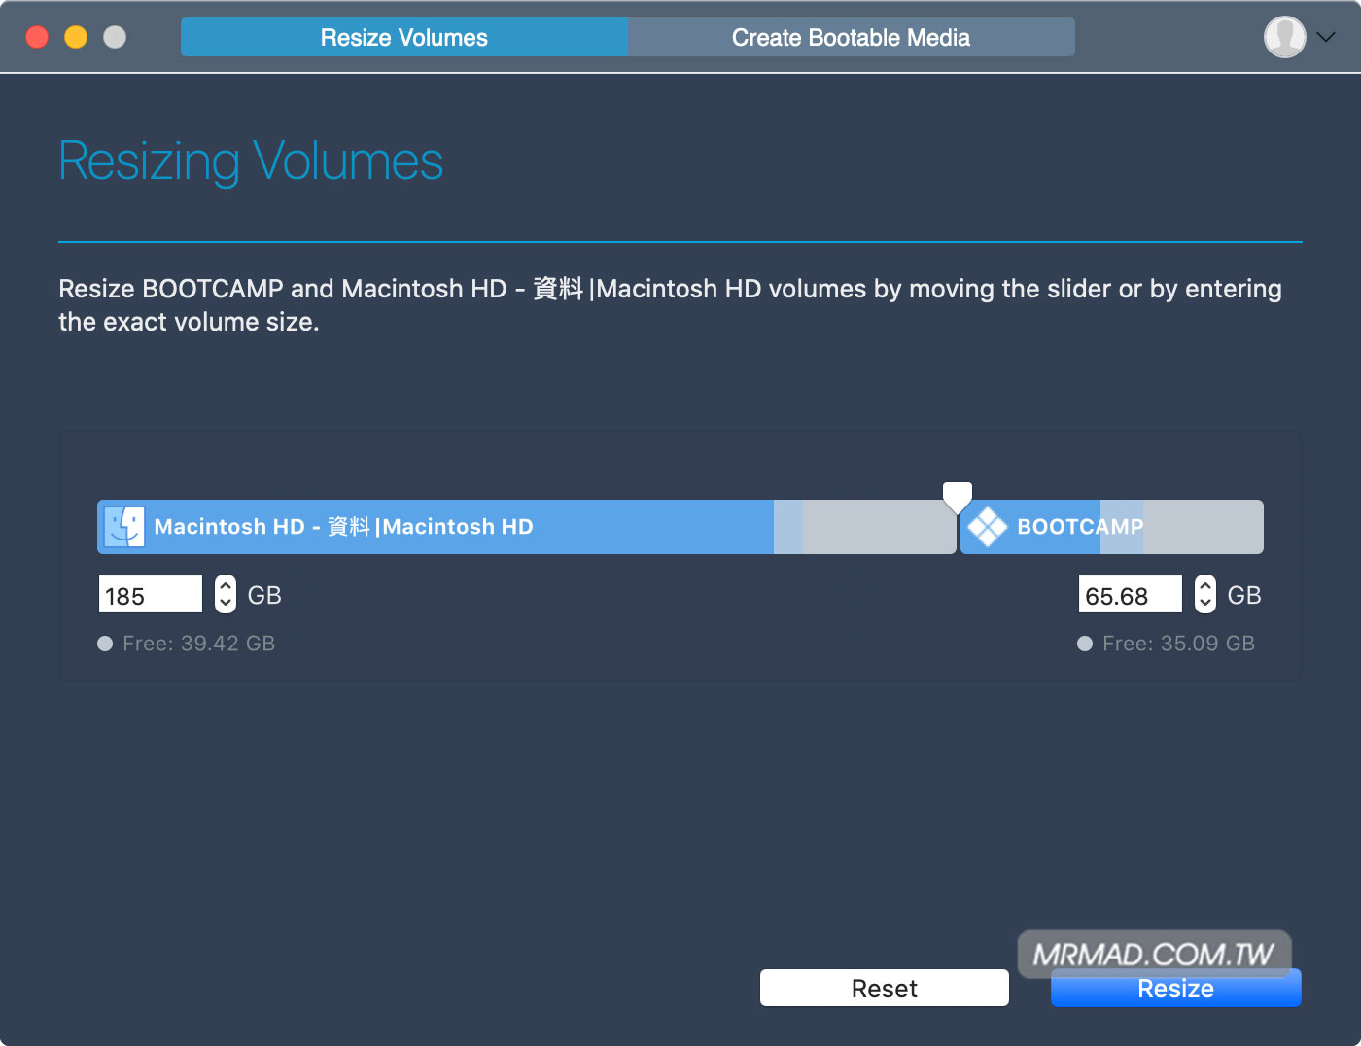Select the BOOTCAMP volume bar
The width and height of the screenshot is (1361, 1046).
(1112, 527)
